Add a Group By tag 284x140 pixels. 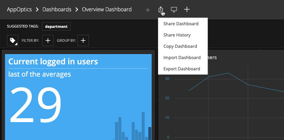pyautogui.click(x=83, y=40)
